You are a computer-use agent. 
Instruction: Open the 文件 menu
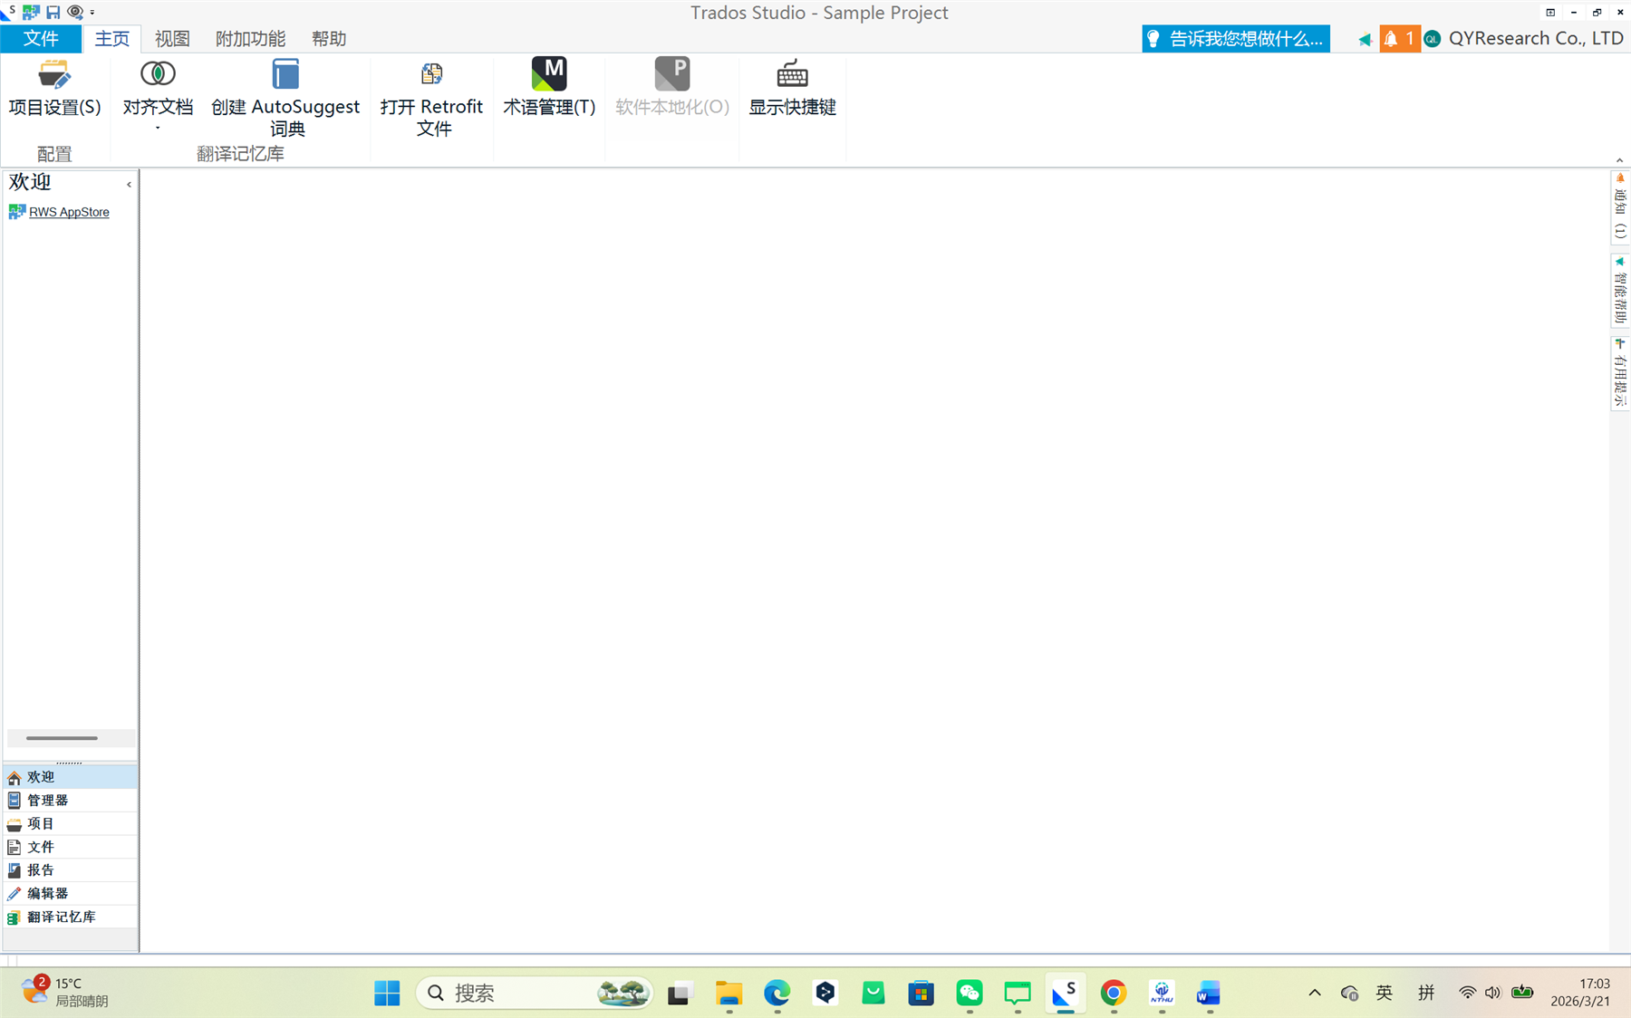[42, 38]
